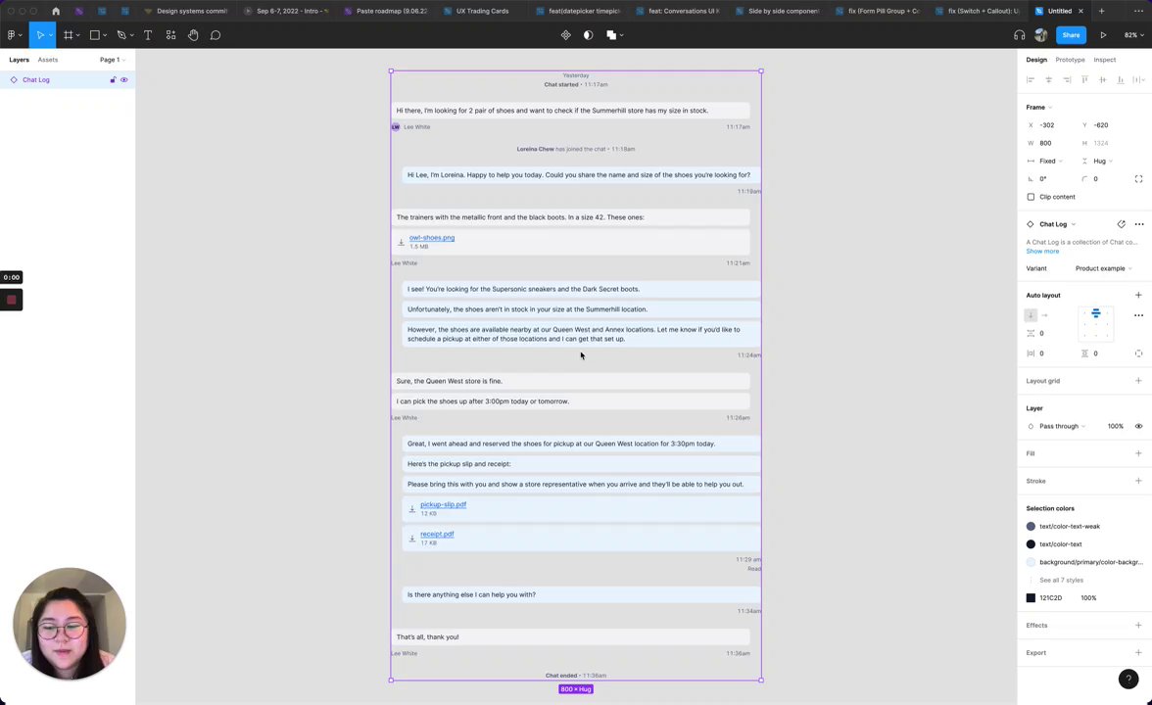
Task: Click the component icon in top toolbar
Action: coord(566,34)
